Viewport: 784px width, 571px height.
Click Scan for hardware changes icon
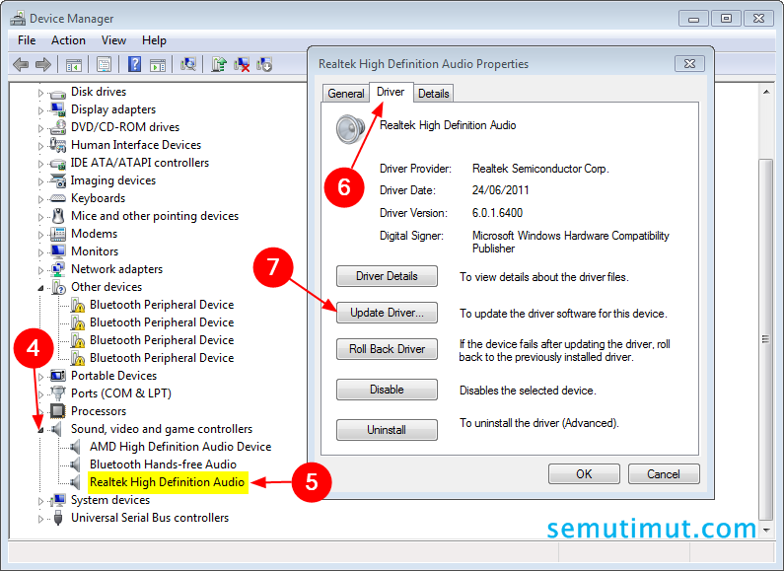point(188,64)
